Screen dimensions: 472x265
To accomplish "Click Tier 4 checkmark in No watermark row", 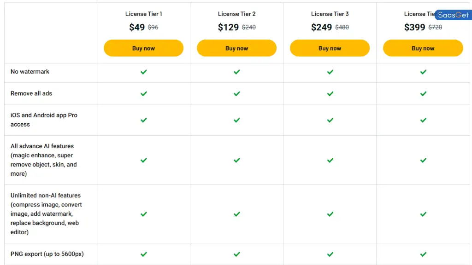I will click(423, 72).
